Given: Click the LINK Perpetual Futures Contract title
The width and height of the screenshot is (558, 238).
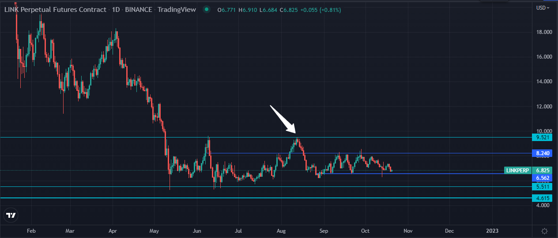Looking at the screenshot, I should (55, 10).
